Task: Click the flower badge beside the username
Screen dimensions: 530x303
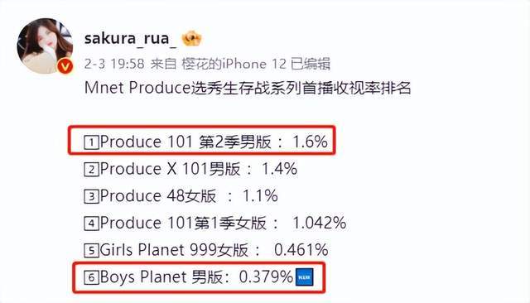Action: pos(191,38)
